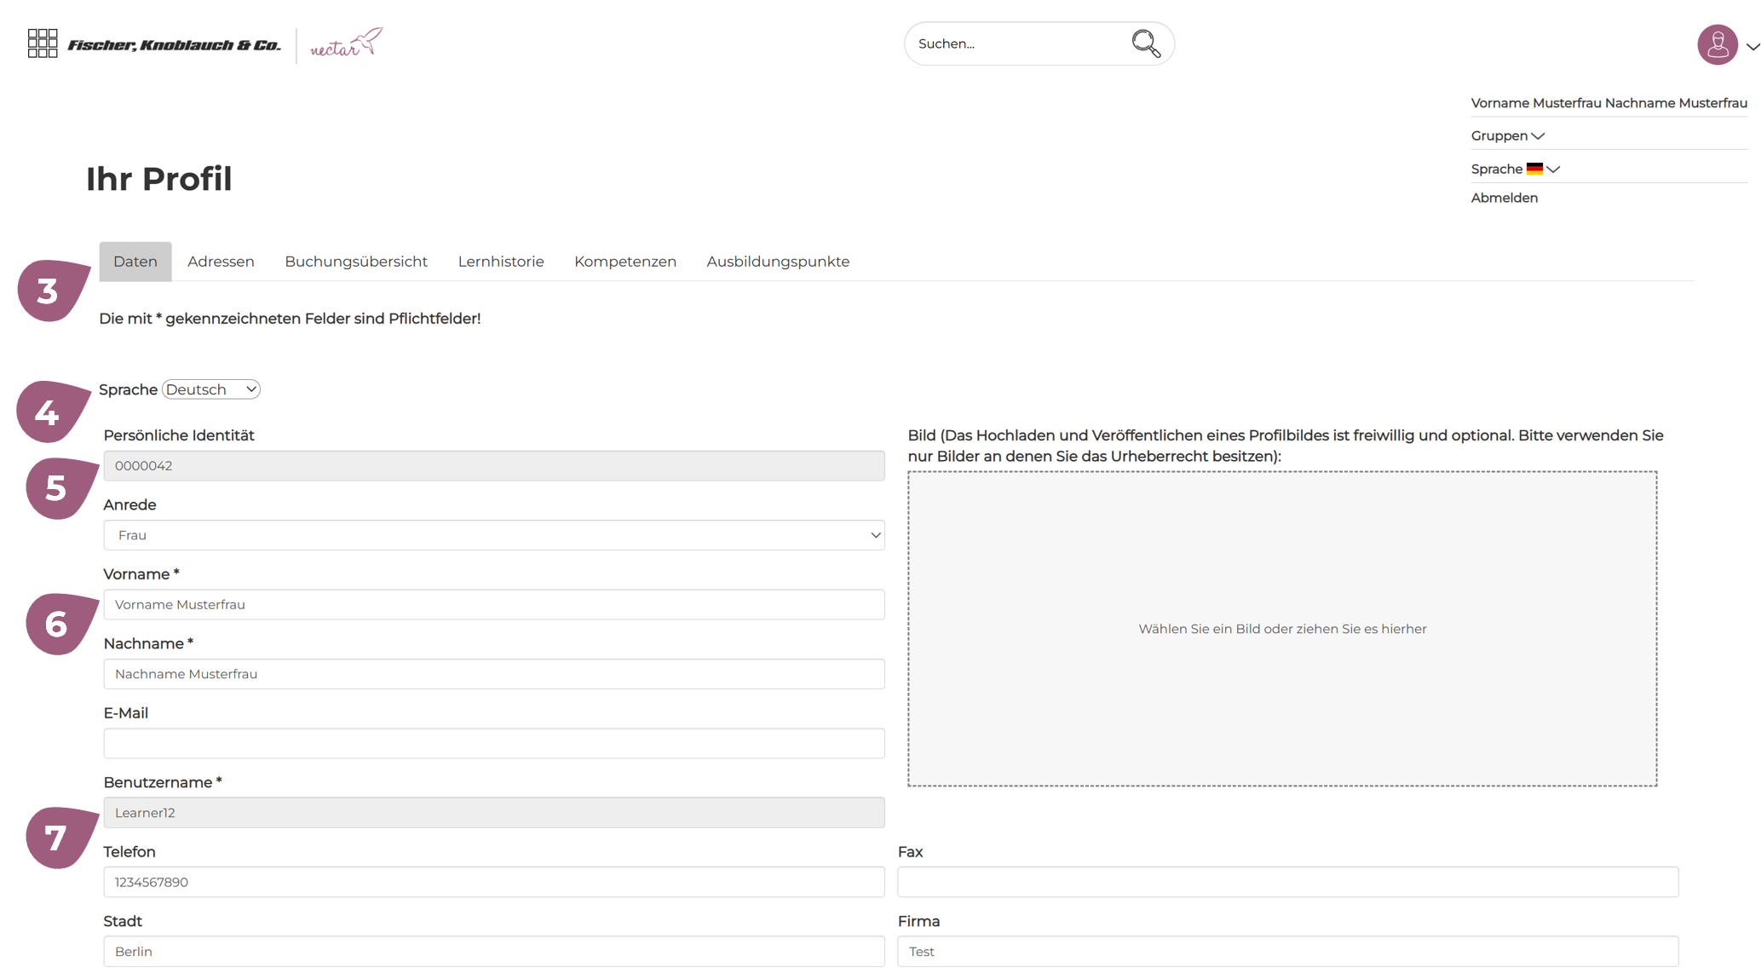The width and height of the screenshot is (1761, 979).
Task: Focus the E-Mail input field
Action: (x=493, y=743)
